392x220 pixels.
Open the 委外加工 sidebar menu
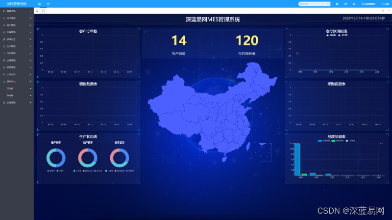pyautogui.click(x=17, y=40)
